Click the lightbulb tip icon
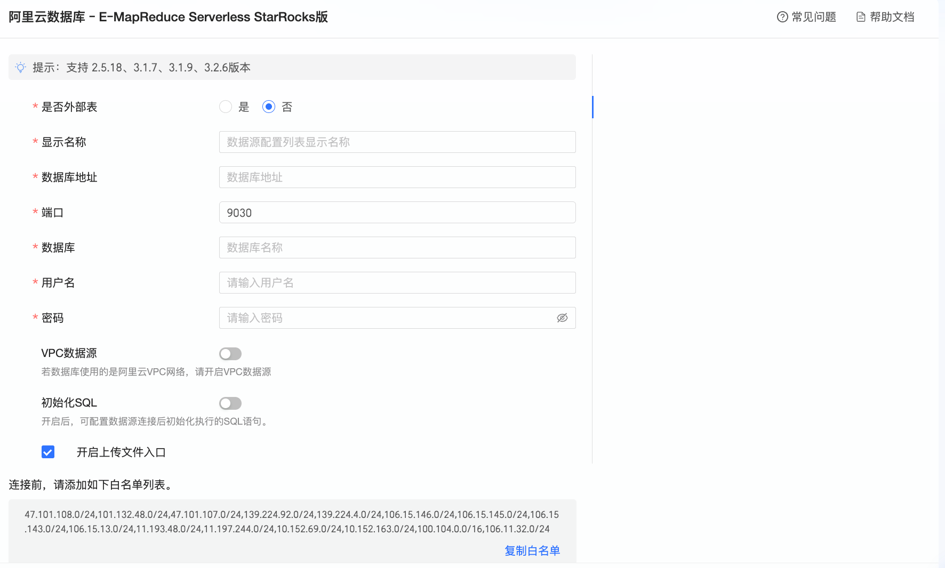Viewport: 945px width, 568px height. (21, 68)
